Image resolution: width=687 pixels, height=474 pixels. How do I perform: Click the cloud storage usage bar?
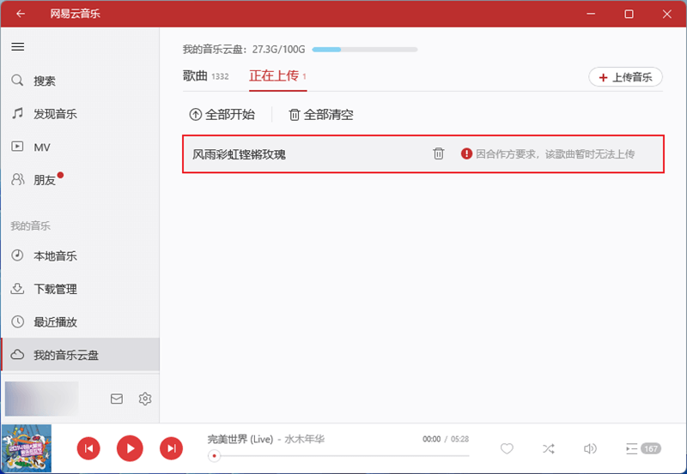365,50
